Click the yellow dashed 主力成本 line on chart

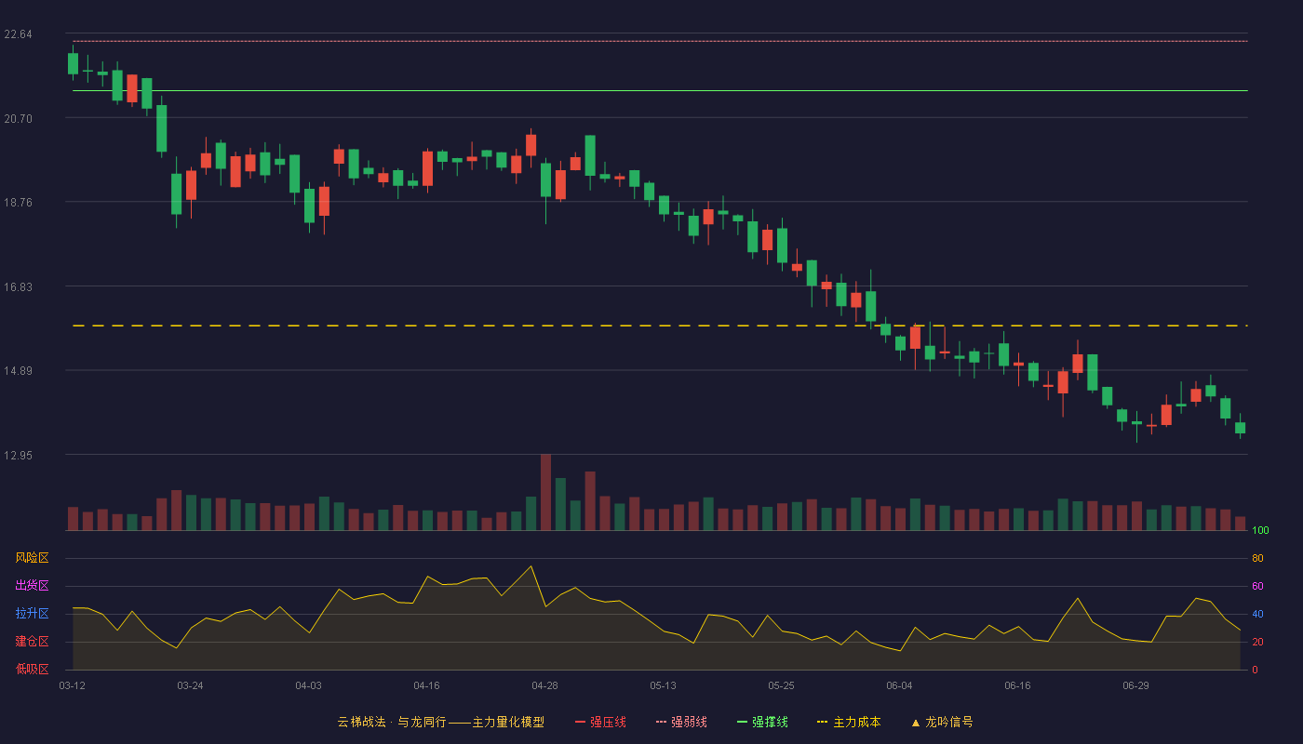[x=660, y=325]
